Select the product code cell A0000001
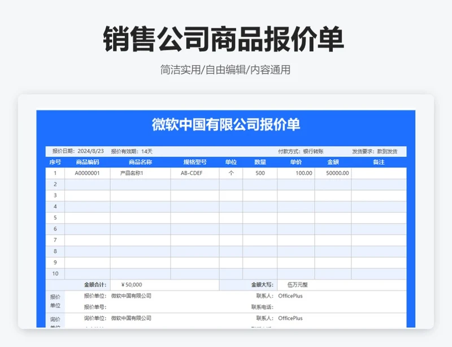 (x=88, y=173)
